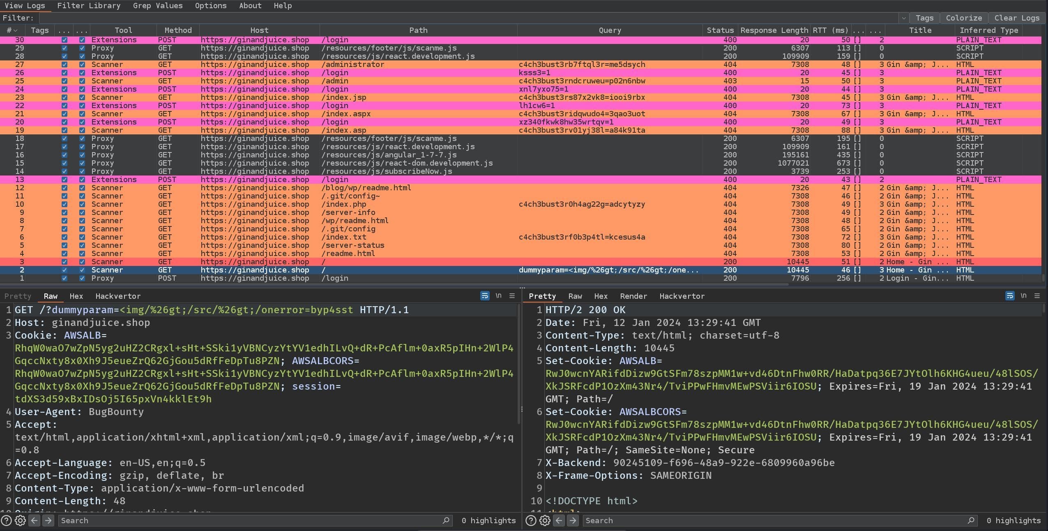Jump to next match with right arrow icon
Viewport: 1048px width, 531px height.
[x=49, y=520]
